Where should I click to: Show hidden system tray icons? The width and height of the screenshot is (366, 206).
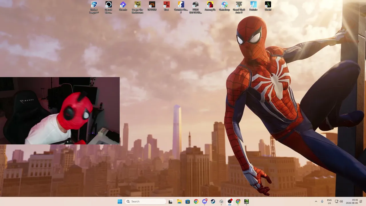(x=316, y=201)
